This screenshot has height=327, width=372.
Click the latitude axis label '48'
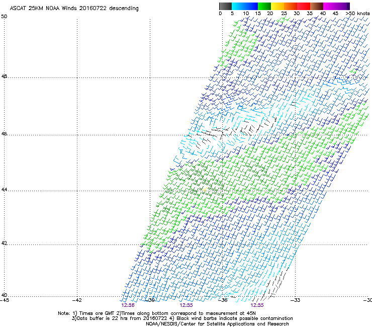[4, 76]
